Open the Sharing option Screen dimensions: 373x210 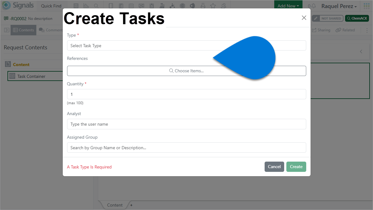click(321, 30)
